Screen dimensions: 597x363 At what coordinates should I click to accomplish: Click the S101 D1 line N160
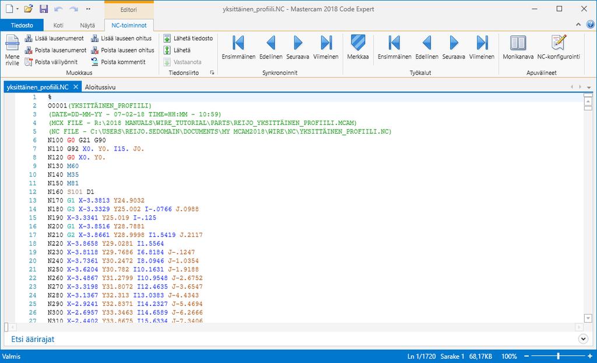[x=71, y=192]
